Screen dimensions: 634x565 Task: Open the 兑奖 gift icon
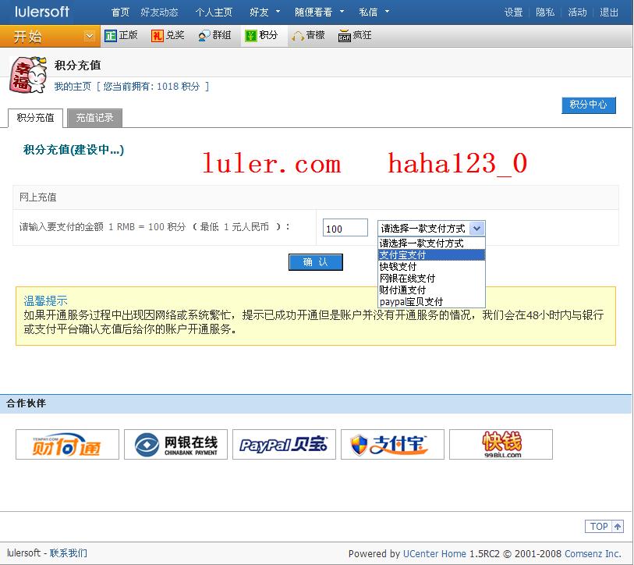click(x=157, y=36)
